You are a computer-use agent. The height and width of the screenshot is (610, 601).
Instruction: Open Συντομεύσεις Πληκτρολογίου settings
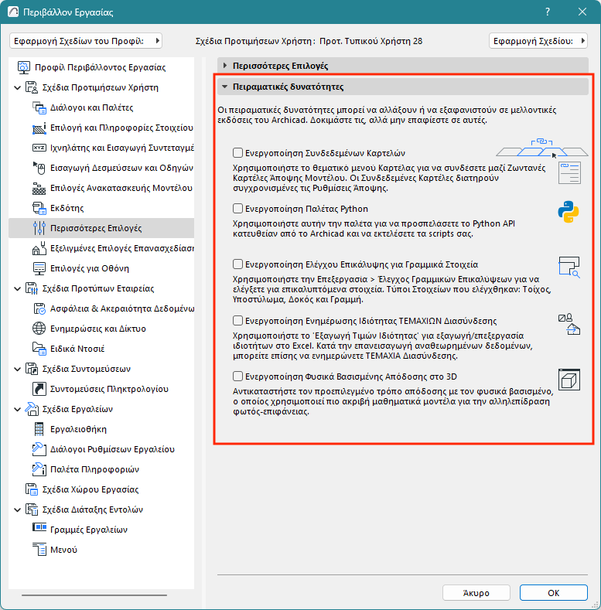(x=109, y=389)
